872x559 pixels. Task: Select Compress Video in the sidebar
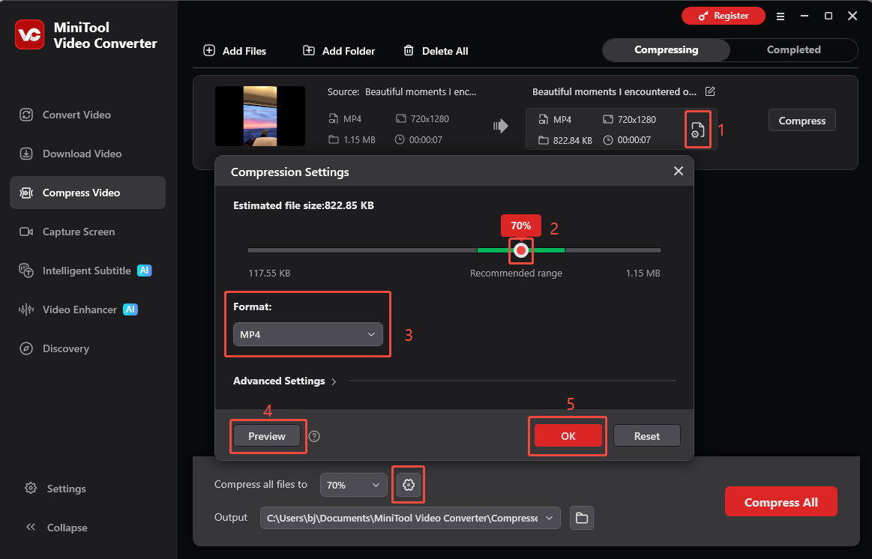pos(88,193)
